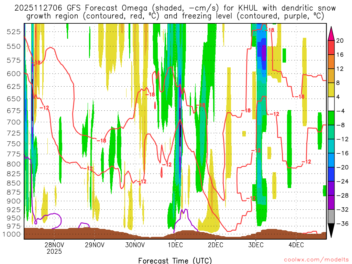
Task: Click the 1000 pressure level label
Action: click(13, 234)
